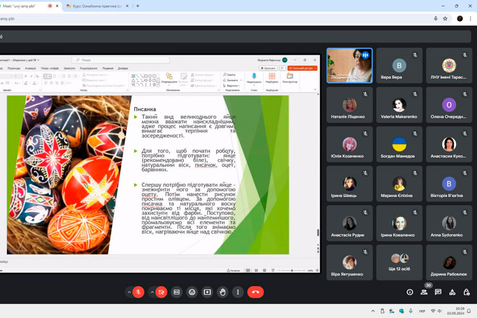Toggle closed captions in Meet

coord(176,292)
